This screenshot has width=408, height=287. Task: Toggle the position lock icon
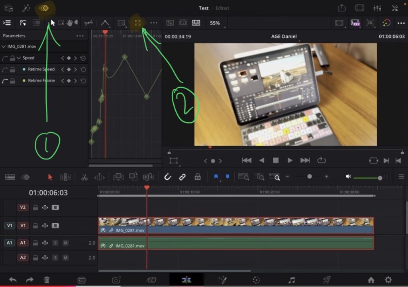click(x=198, y=177)
